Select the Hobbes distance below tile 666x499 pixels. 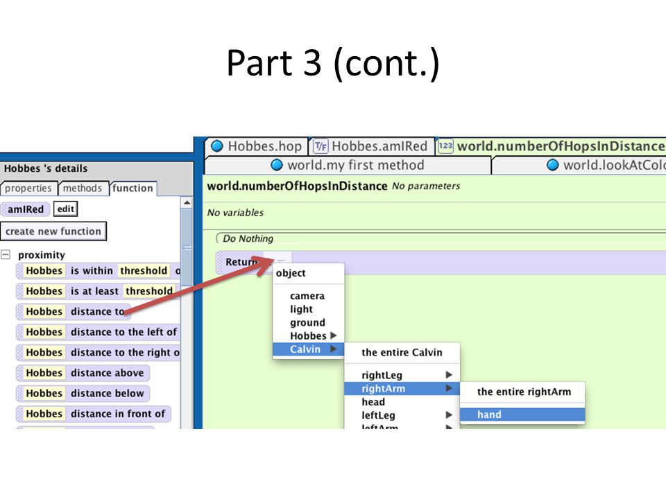[x=83, y=393]
